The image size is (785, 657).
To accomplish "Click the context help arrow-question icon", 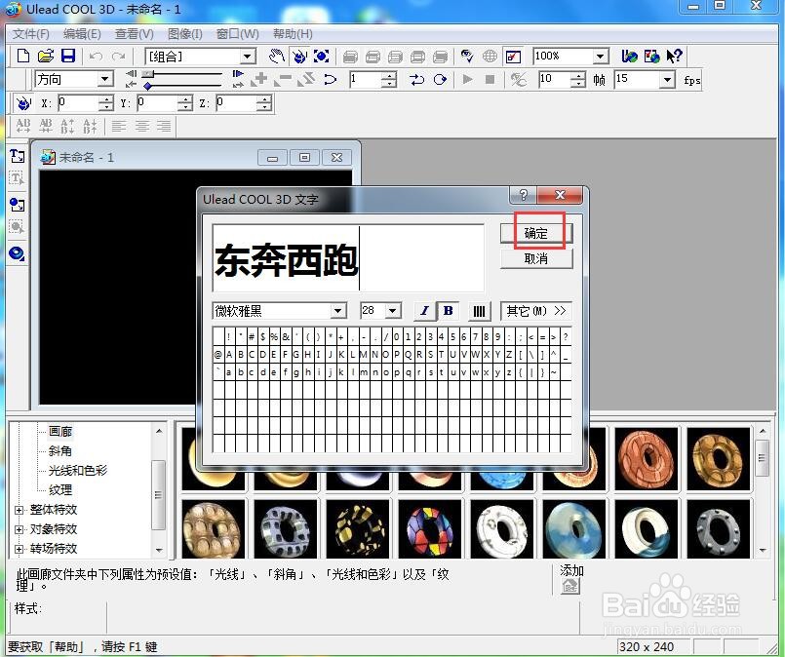I will [x=674, y=56].
